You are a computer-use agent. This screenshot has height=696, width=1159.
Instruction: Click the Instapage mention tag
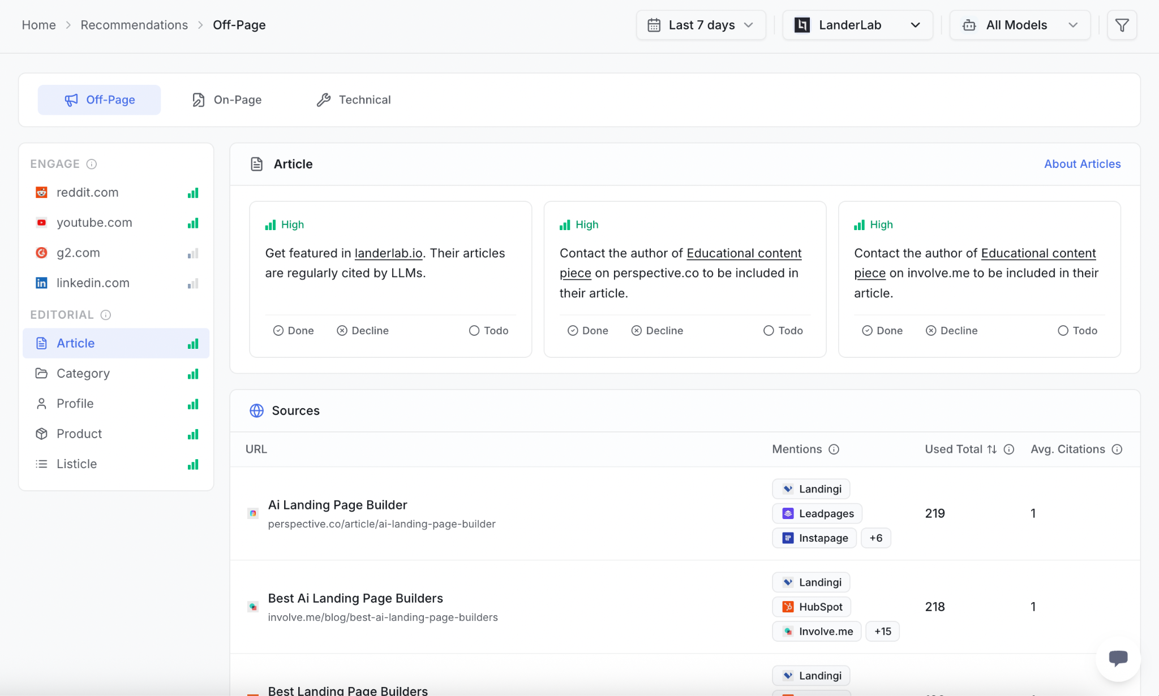tap(814, 538)
